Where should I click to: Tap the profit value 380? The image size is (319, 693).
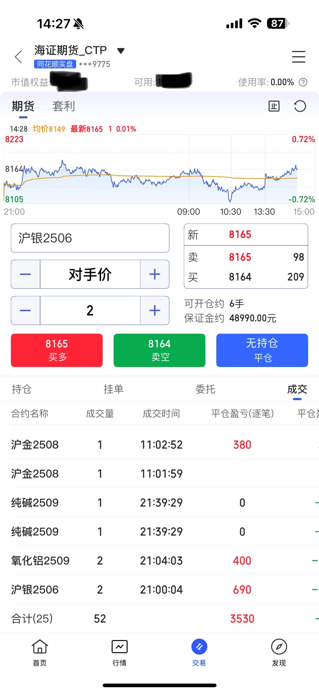[242, 445]
